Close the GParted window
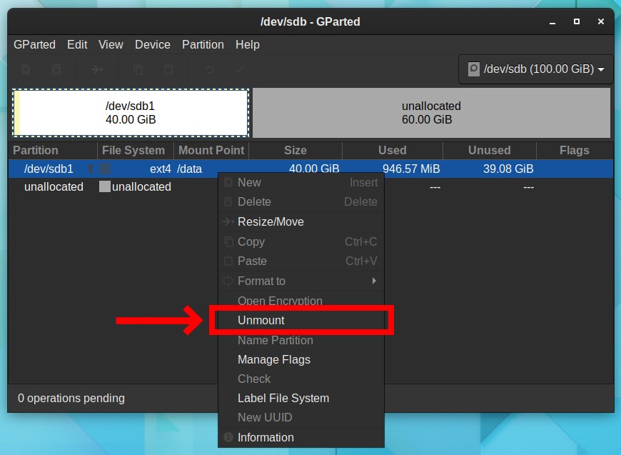Image resolution: width=621 pixels, height=455 pixels. (x=601, y=21)
